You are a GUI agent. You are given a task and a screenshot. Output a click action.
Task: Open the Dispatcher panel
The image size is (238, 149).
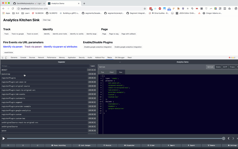pos(129,145)
